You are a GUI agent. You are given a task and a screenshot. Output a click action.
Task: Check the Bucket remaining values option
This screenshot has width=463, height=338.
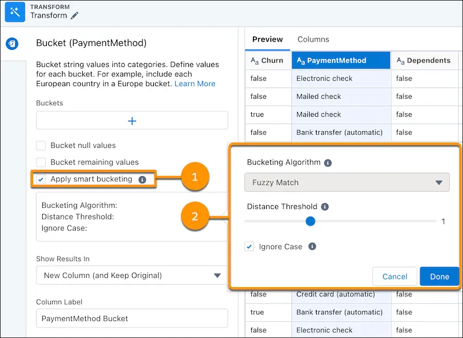[x=41, y=162]
